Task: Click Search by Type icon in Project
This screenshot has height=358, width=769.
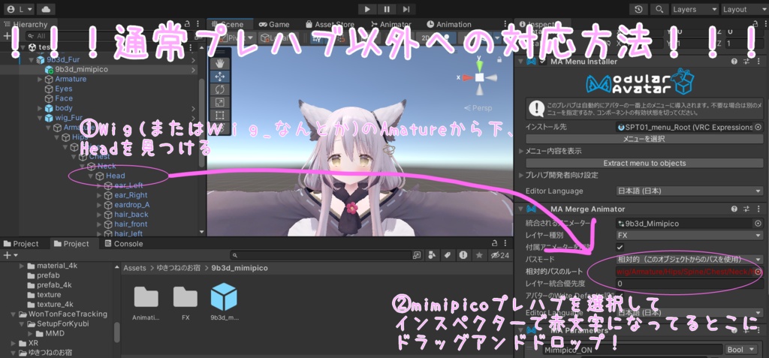Action: (x=432, y=255)
